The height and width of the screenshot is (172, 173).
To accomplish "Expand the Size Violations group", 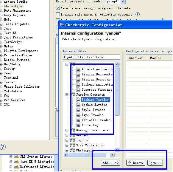I will click(x=67, y=145).
